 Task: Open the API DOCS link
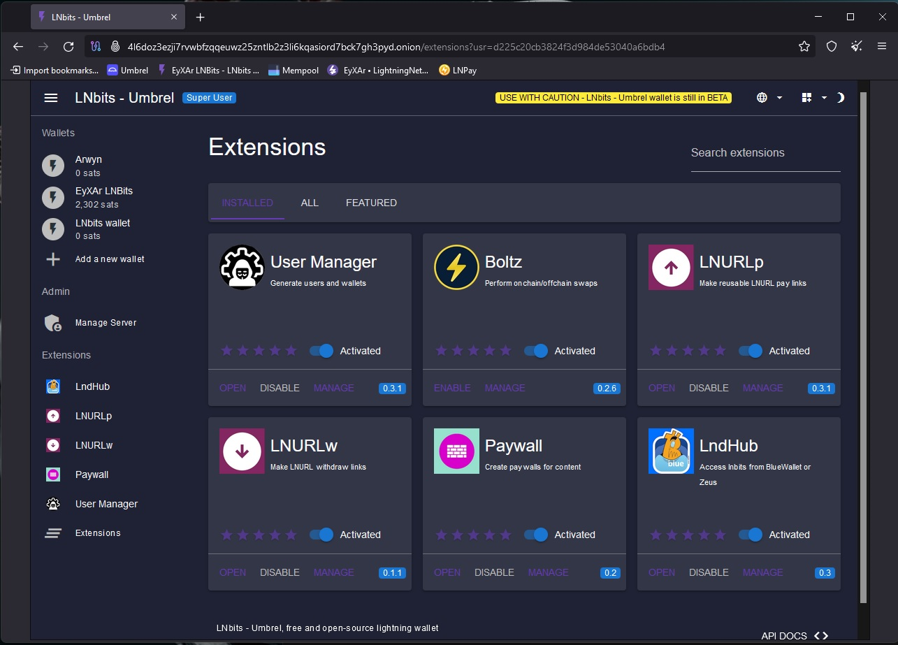(795, 636)
